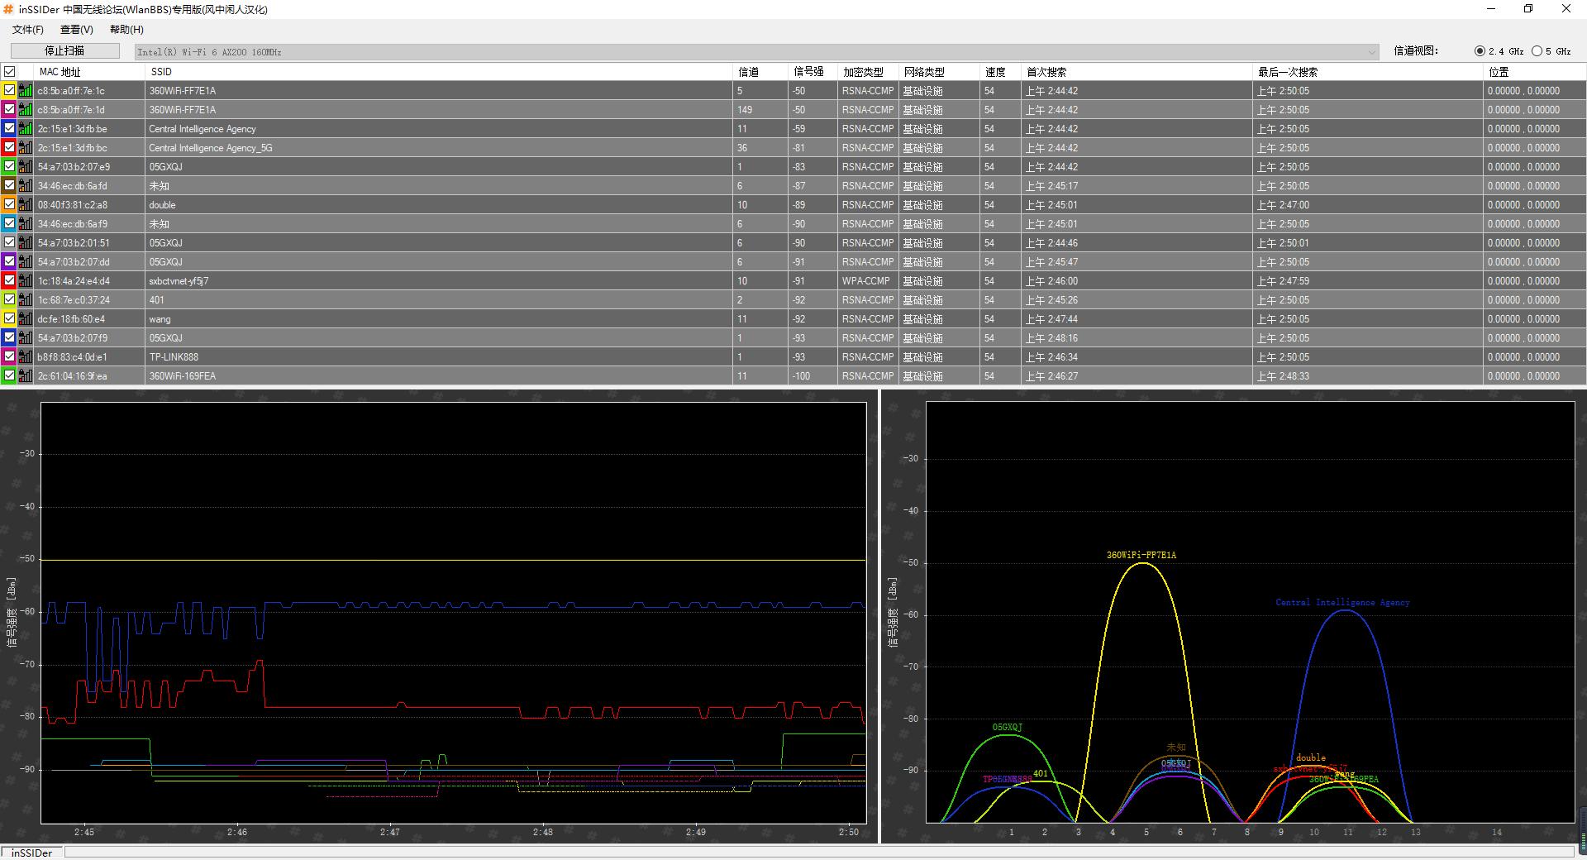Open the wireless adapter dropdown list

tap(1372, 52)
